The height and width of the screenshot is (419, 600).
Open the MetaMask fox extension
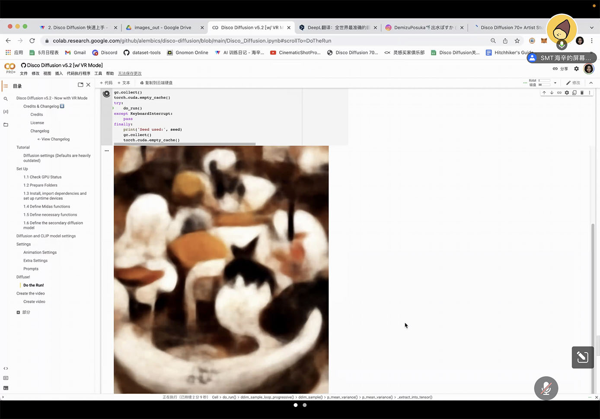[x=544, y=41]
